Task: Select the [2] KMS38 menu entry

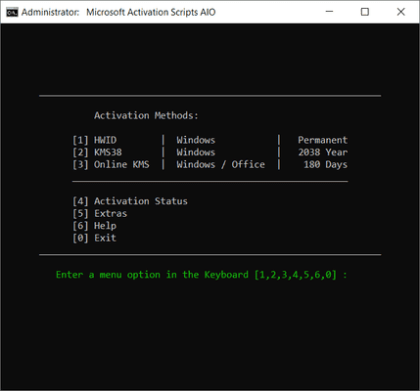Action: click(97, 152)
